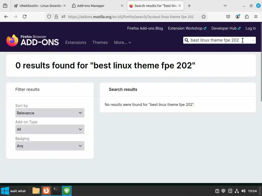Screen dimensions: 262x196
Task: Open Extension Workshop link
Action: point(187,28)
